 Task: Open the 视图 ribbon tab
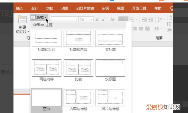click(121, 8)
